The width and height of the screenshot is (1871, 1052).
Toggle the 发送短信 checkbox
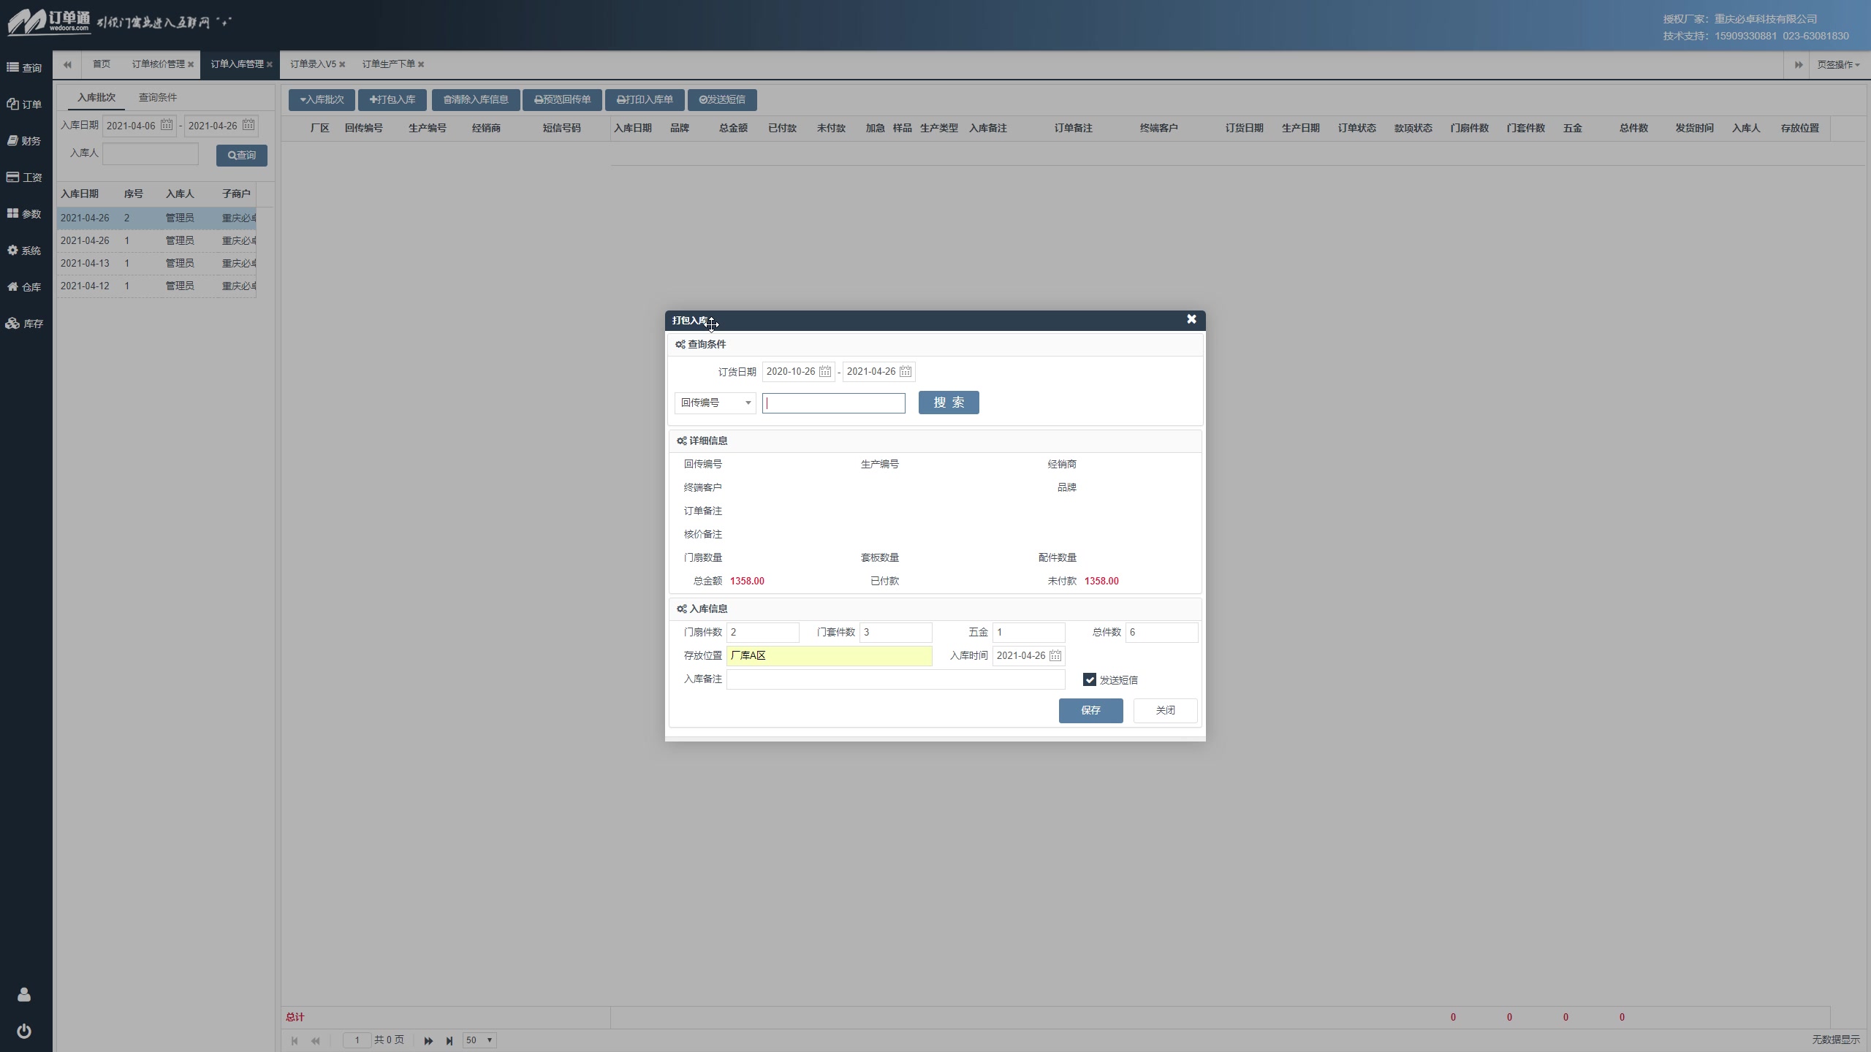1090,679
